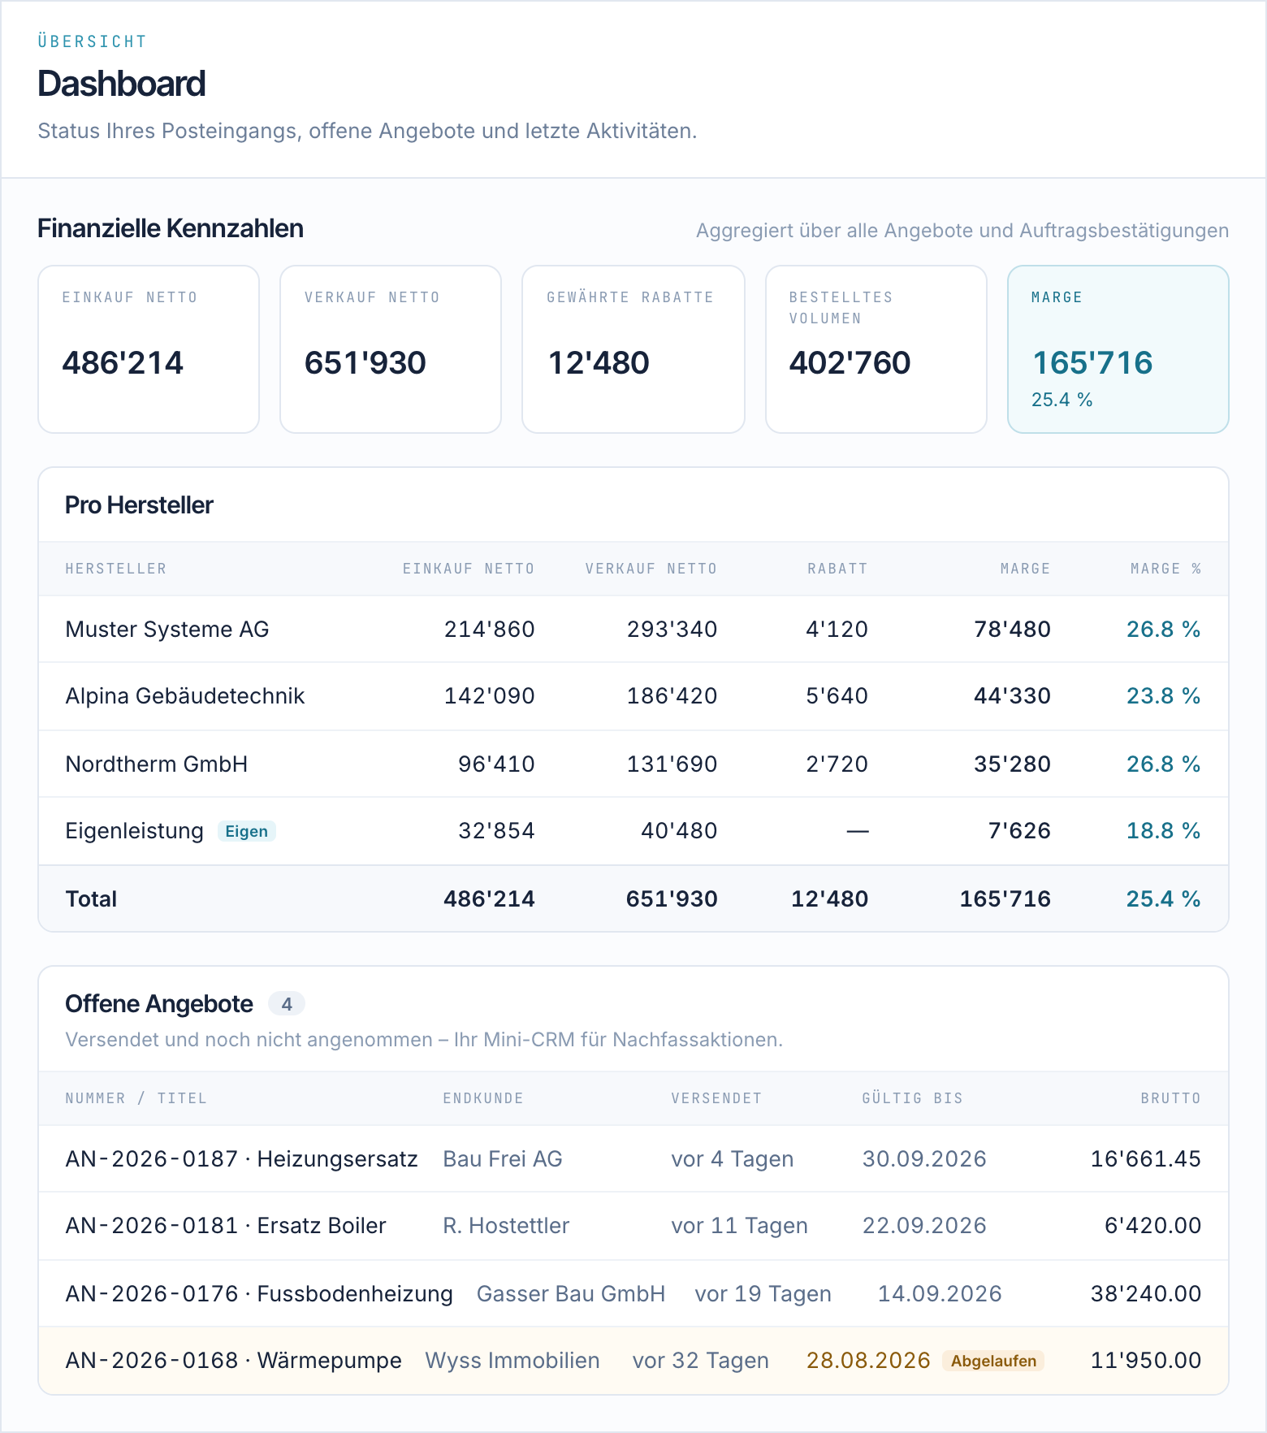Image resolution: width=1267 pixels, height=1433 pixels.
Task: Click the Eigen badge next to Eigenleistung
Action: pyautogui.click(x=247, y=831)
